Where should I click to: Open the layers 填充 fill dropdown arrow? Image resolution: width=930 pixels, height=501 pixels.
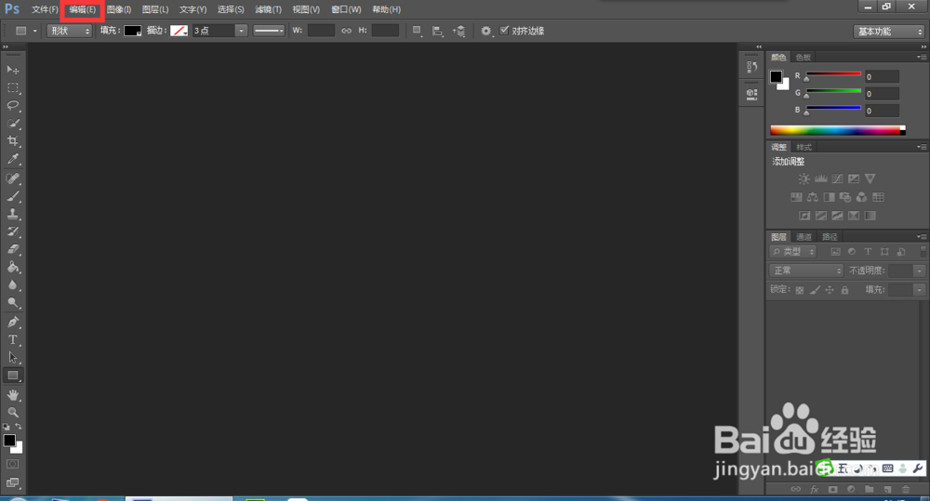click(919, 290)
